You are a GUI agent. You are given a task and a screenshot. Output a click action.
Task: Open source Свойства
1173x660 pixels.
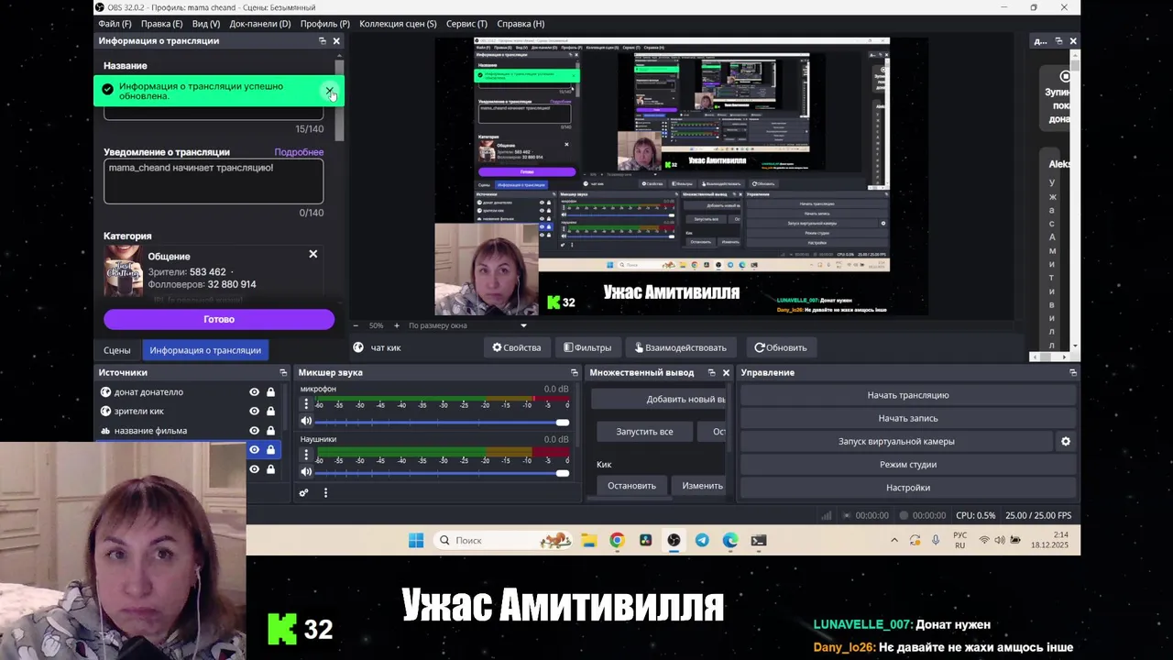517,347
